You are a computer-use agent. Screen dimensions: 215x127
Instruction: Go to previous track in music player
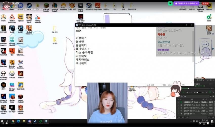point(207,92)
